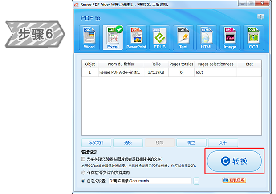Browse for output folder with ... button
Viewport: 276px width, 194px height.
click(x=196, y=181)
